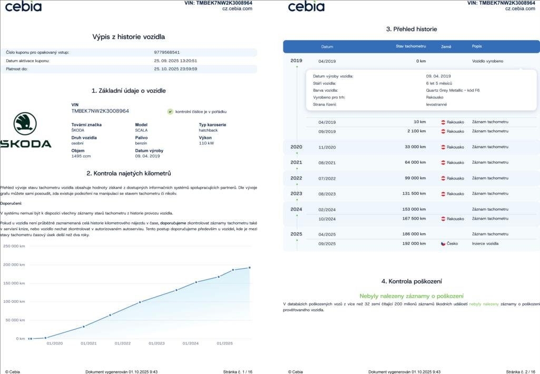Click the 'Nebyly nalezeny záznamy o poškození' heading
This screenshot has width=540, height=374.
coord(411,296)
